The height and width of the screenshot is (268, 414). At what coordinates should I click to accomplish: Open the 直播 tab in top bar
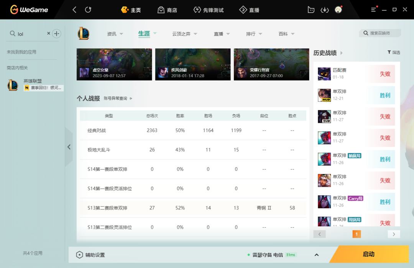tap(249, 10)
